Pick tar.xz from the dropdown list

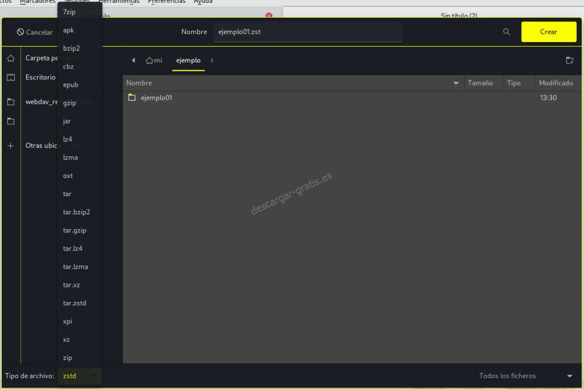click(71, 285)
